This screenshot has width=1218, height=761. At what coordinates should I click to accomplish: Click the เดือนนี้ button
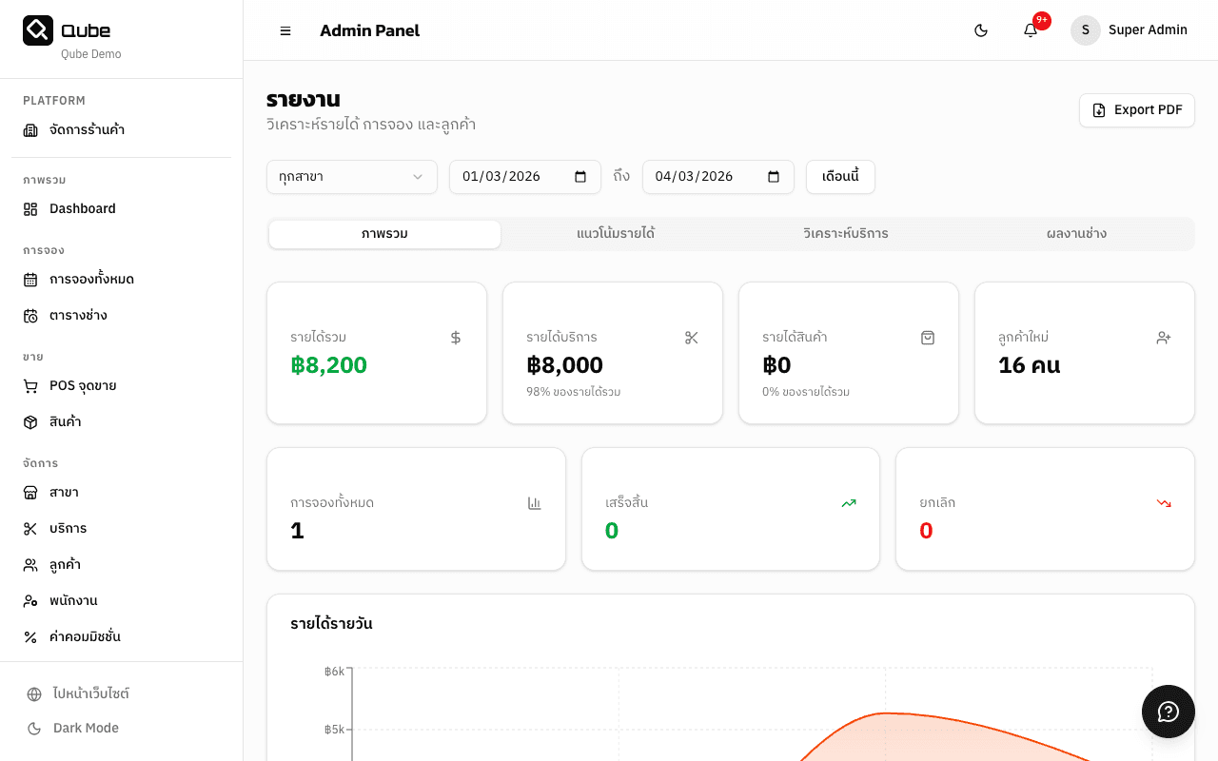click(840, 177)
